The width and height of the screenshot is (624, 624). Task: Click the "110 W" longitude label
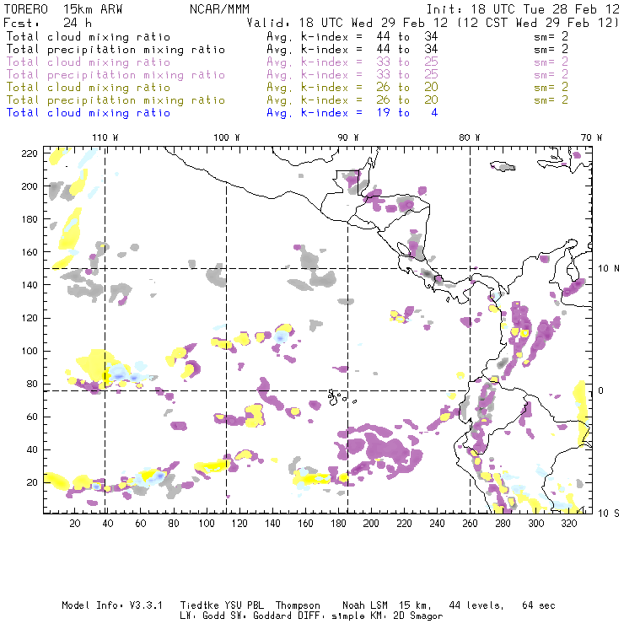(x=105, y=137)
